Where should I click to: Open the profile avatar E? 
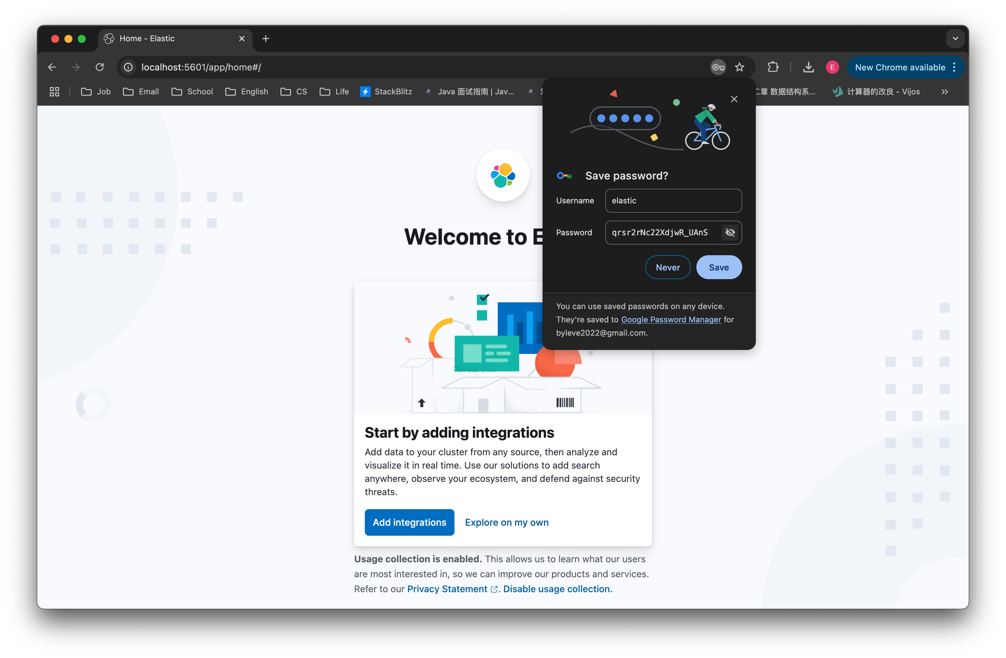tap(832, 67)
